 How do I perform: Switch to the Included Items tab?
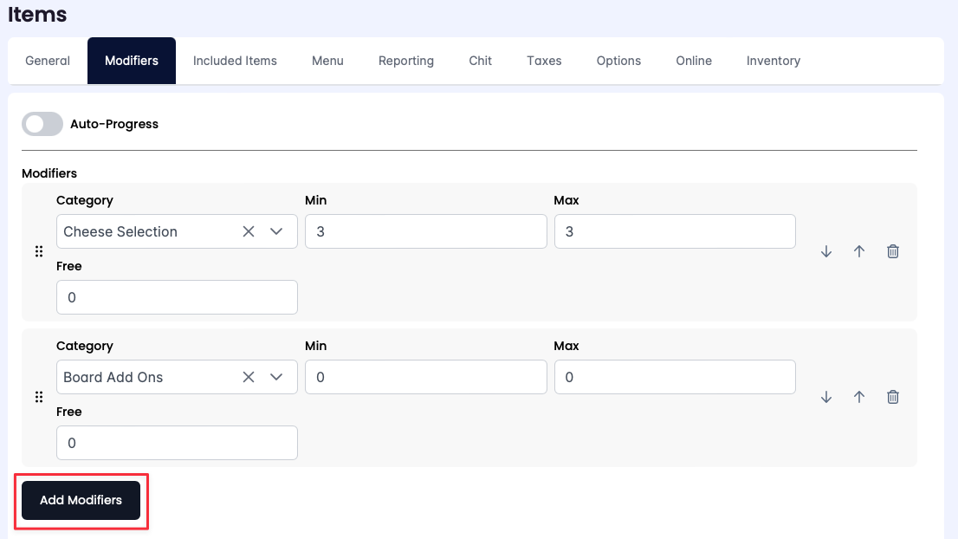[x=235, y=61]
